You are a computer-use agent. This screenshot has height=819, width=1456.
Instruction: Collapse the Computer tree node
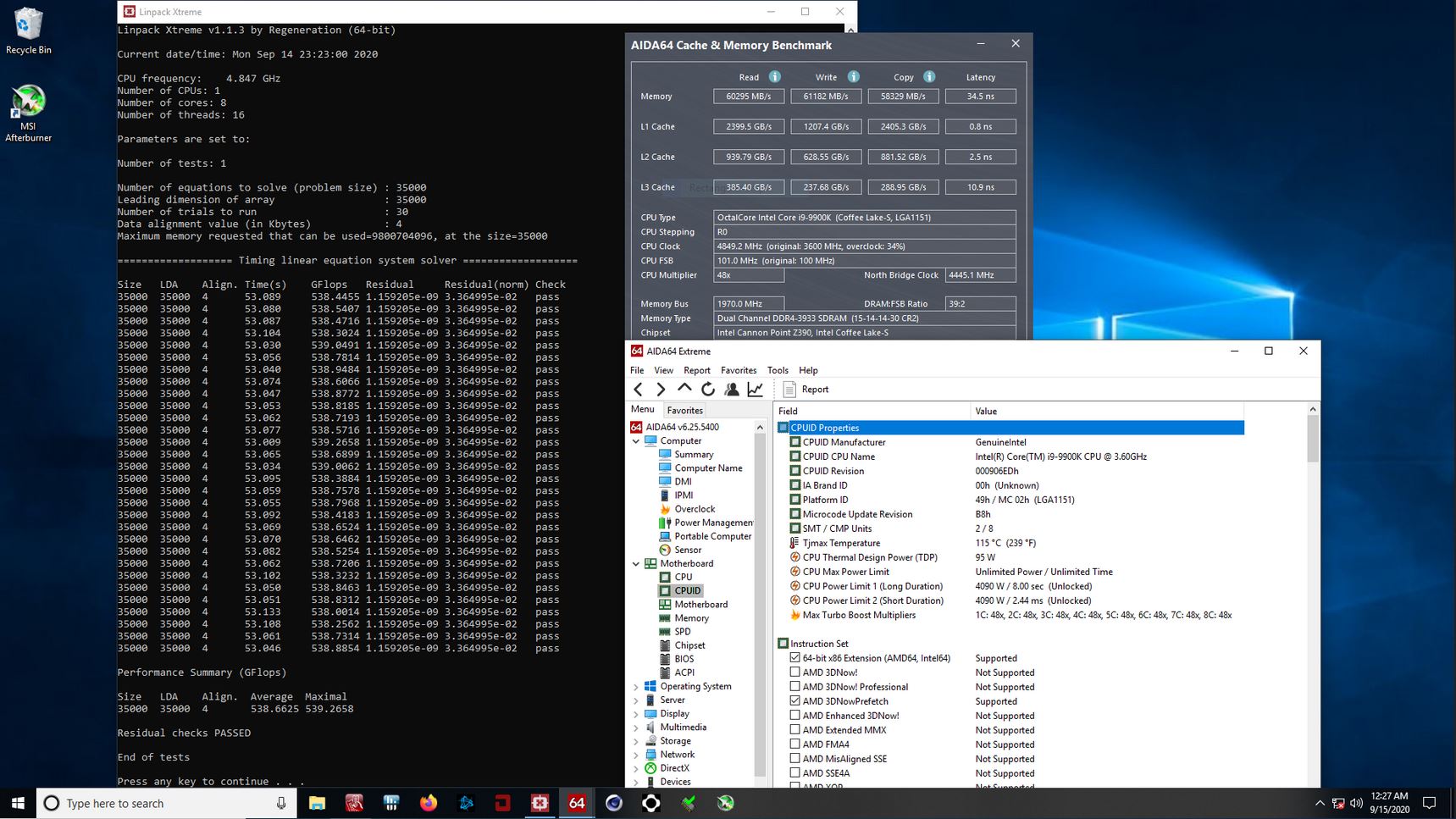point(636,441)
